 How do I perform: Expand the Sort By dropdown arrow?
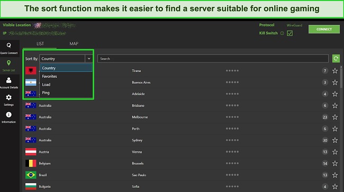[x=89, y=59]
